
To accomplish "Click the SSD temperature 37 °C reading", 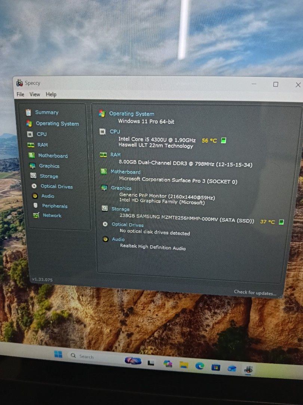I will point(267,222).
